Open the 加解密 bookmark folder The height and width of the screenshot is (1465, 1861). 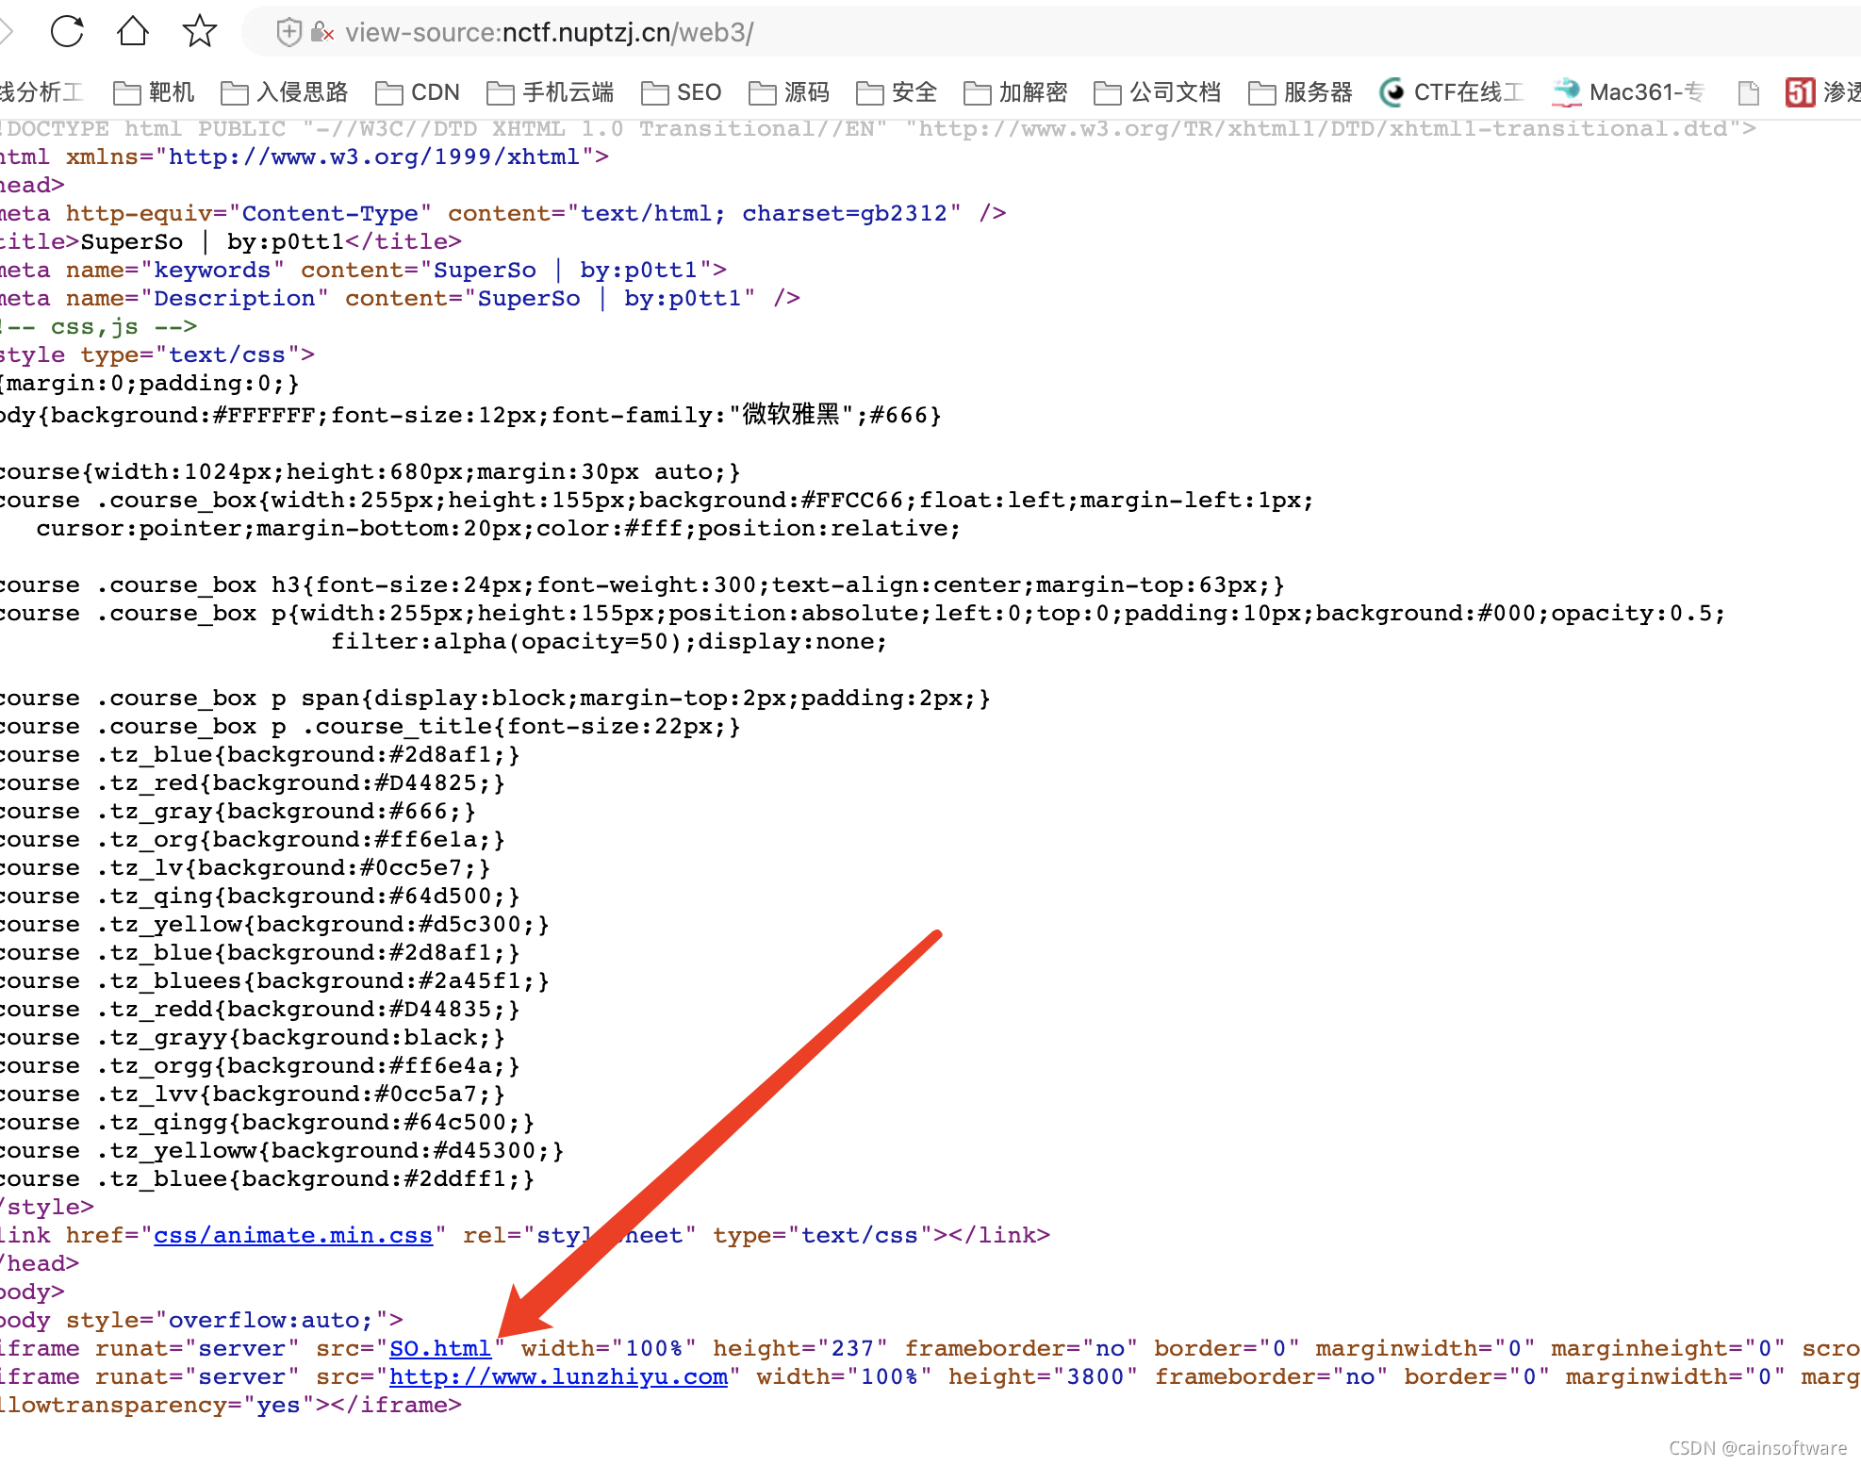pos(1016,92)
